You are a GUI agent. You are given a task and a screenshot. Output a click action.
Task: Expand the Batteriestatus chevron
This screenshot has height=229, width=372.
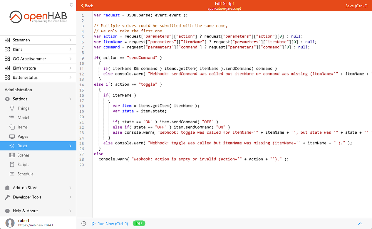click(x=71, y=78)
